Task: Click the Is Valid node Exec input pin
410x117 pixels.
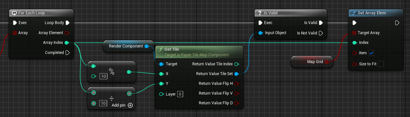Action: [x=260, y=23]
